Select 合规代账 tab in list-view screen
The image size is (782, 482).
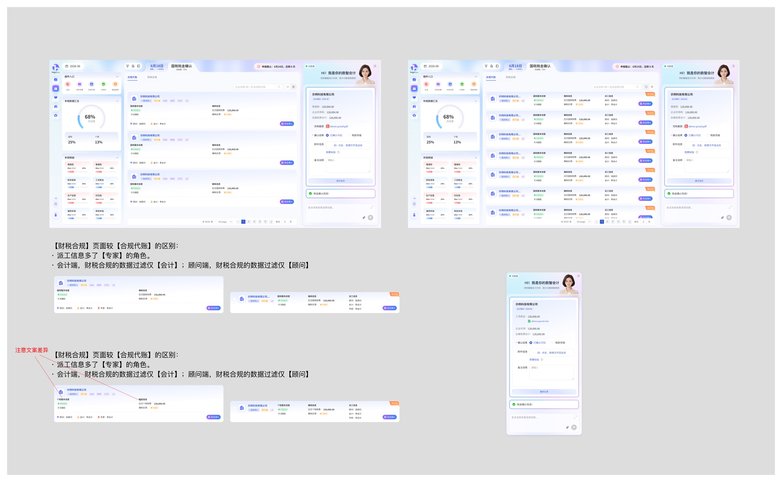491,77
